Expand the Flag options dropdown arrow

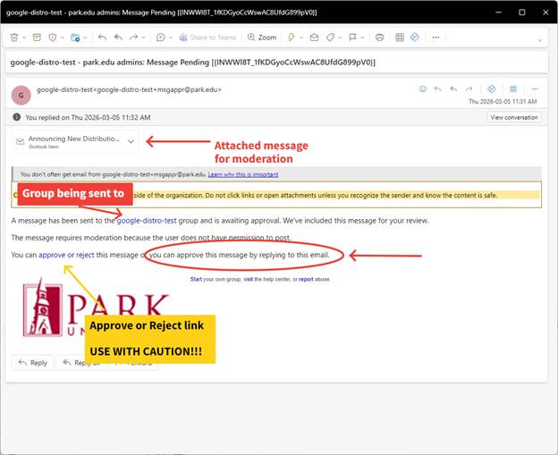pos(363,38)
